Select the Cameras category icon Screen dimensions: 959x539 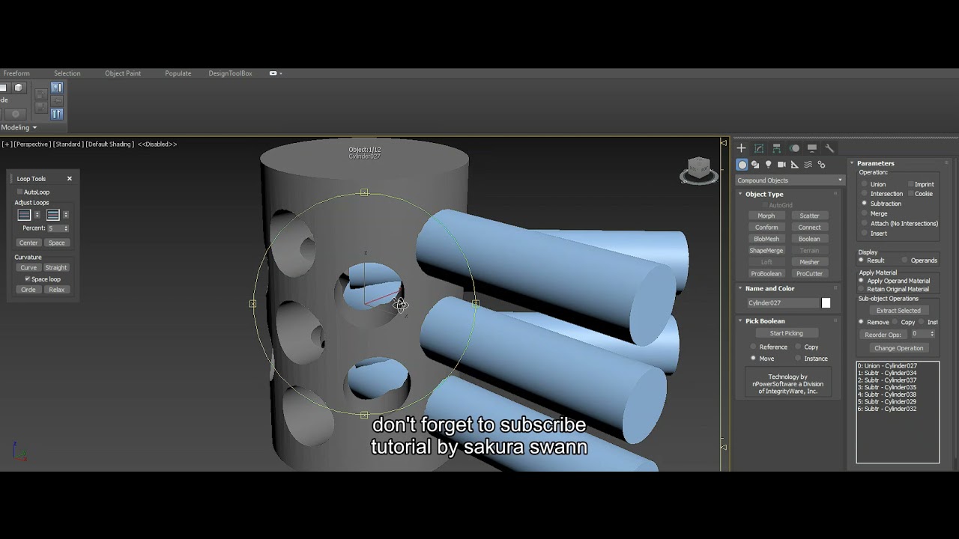click(781, 165)
